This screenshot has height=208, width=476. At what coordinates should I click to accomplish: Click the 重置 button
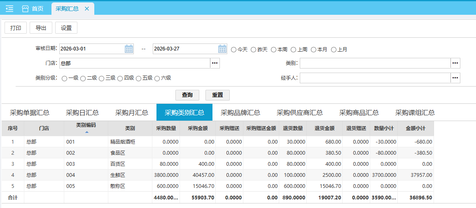coord(217,95)
